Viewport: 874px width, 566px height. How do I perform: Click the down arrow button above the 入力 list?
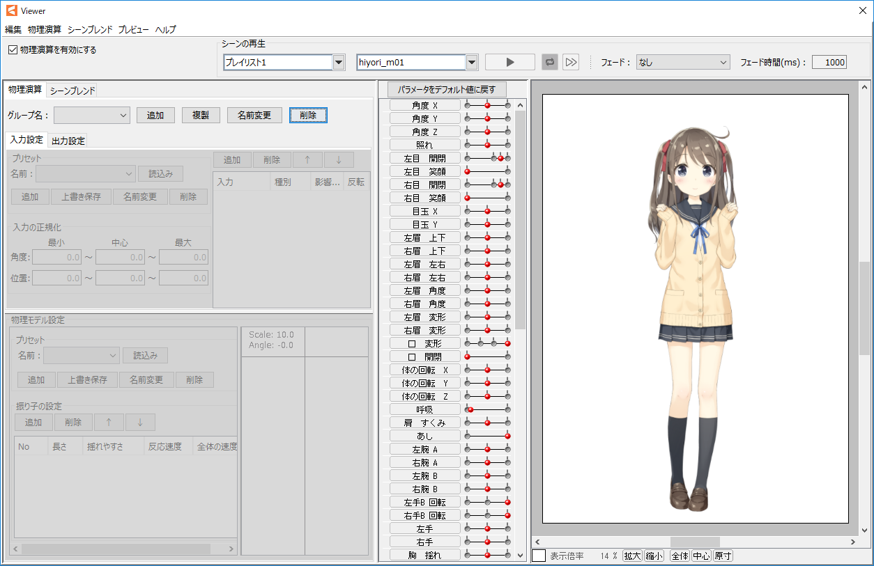(x=339, y=159)
